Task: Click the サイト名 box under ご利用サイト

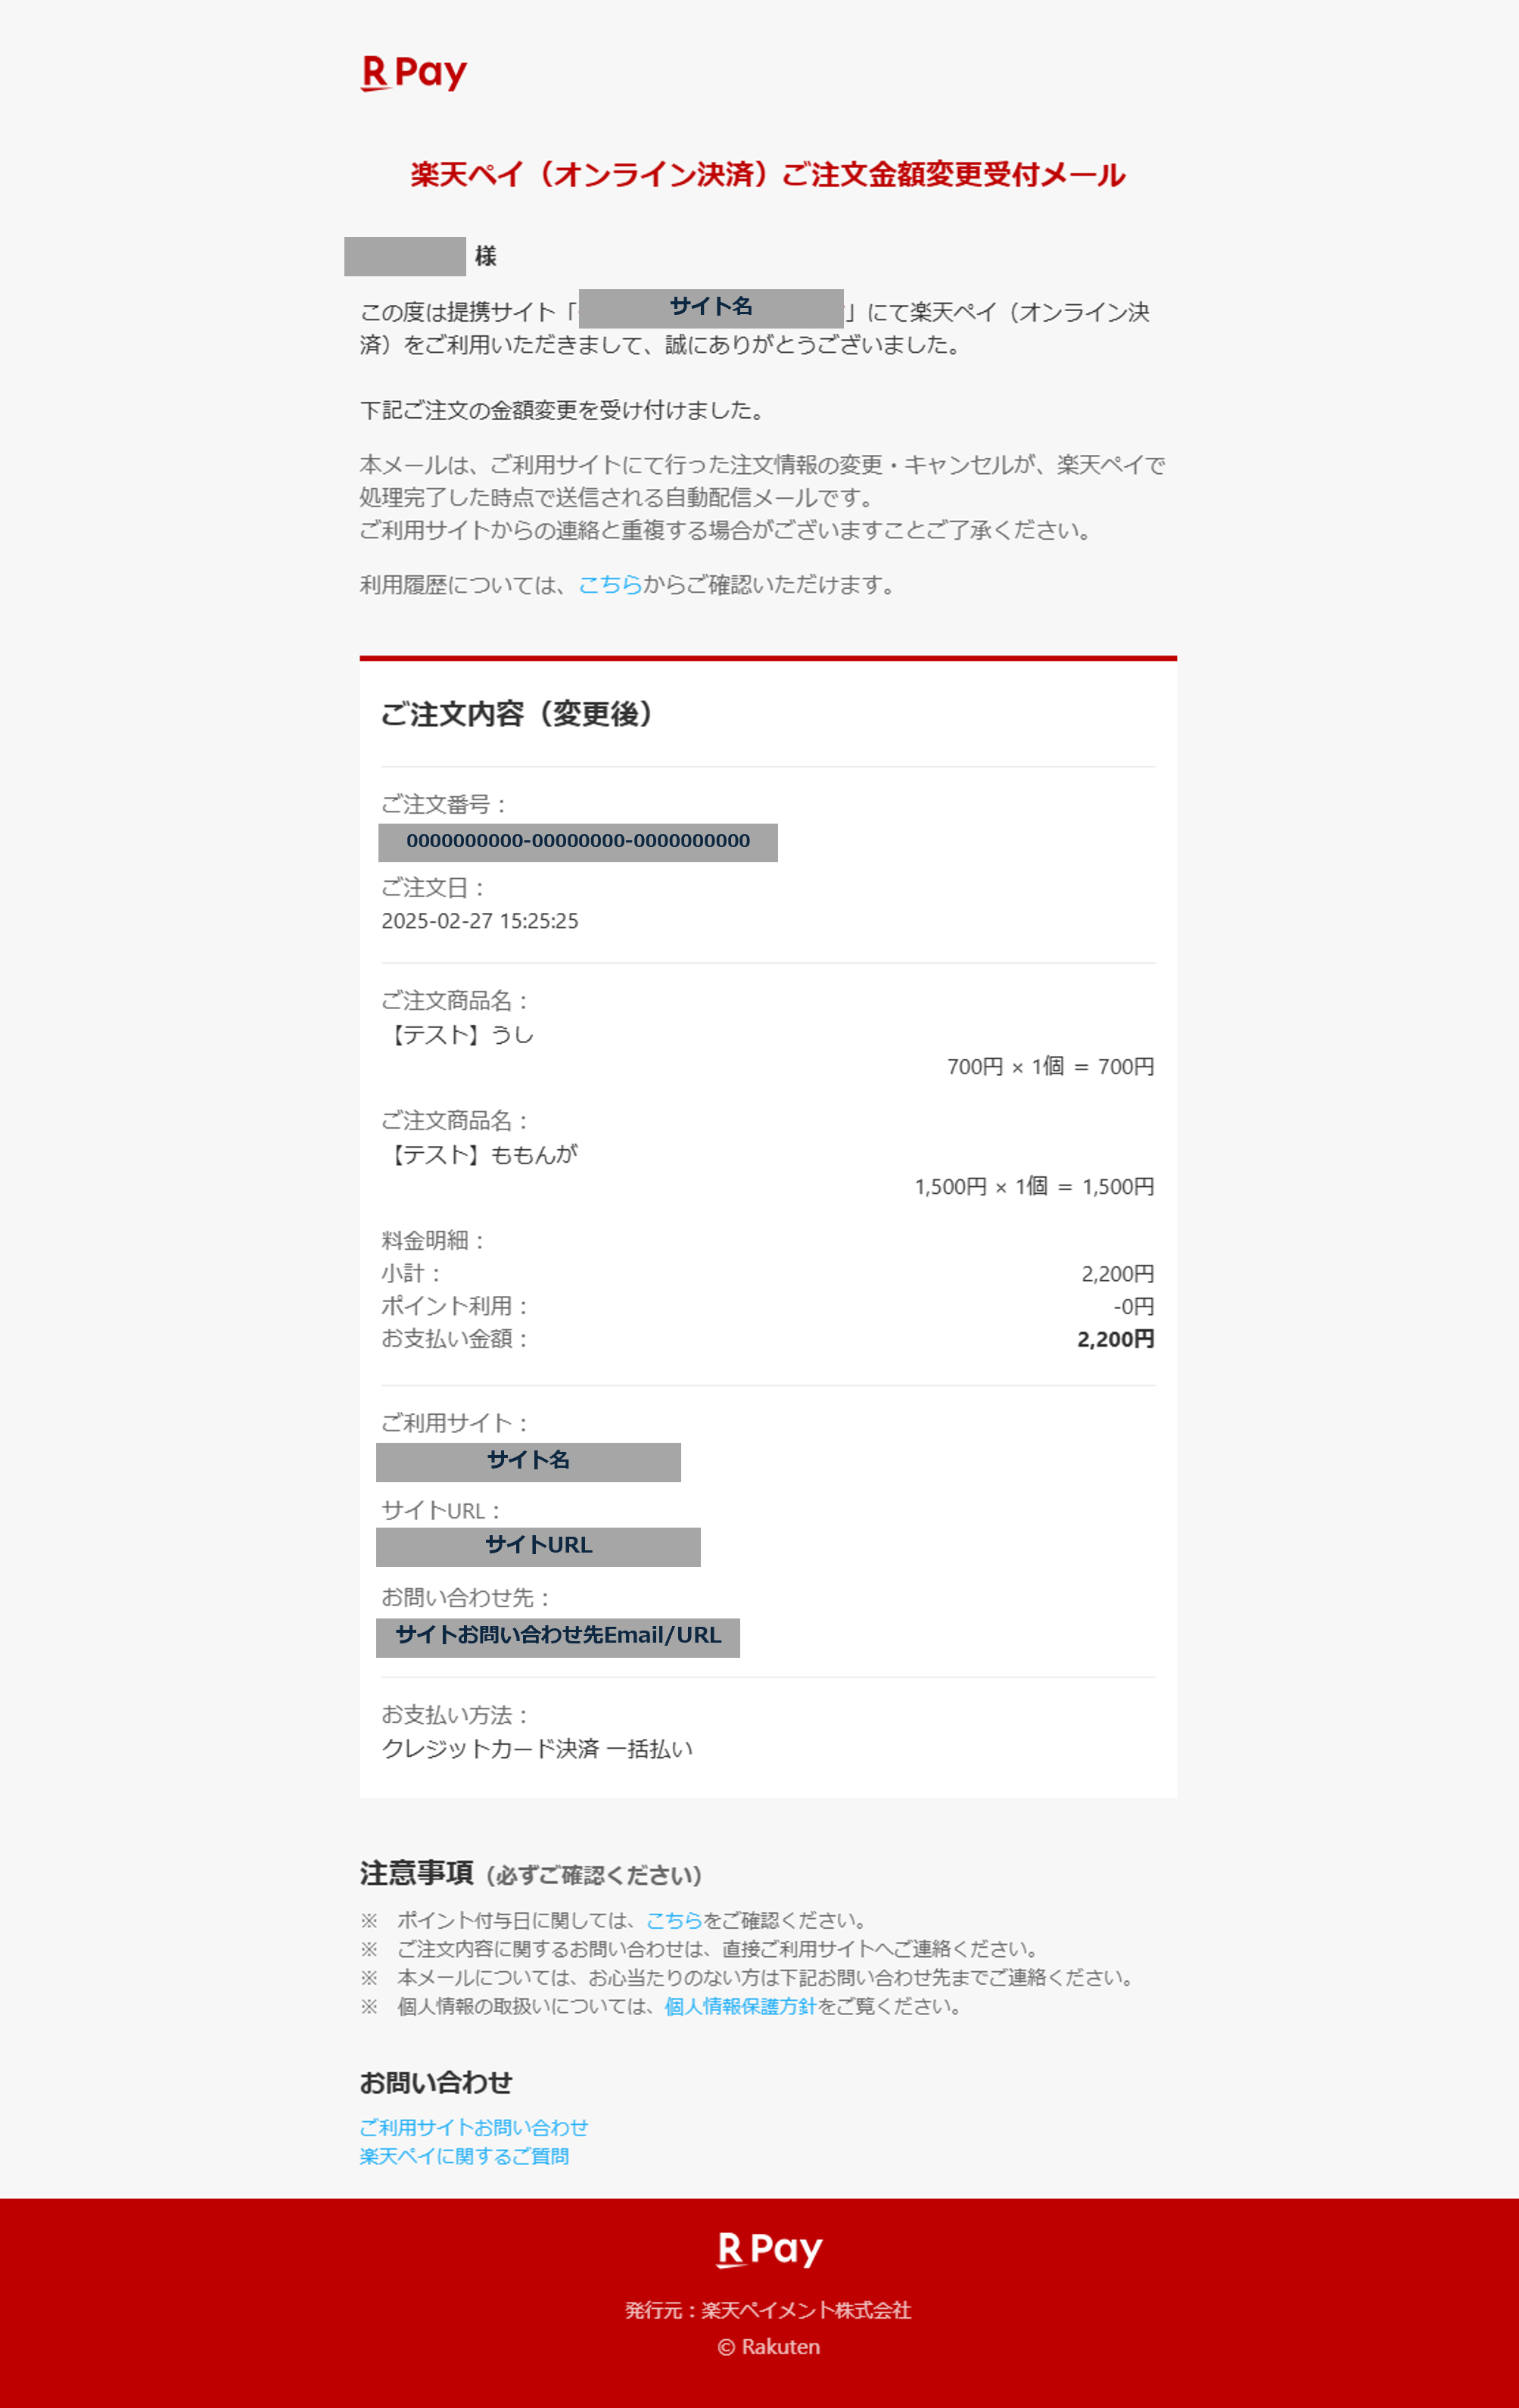Action: click(x=528, y=1461)
